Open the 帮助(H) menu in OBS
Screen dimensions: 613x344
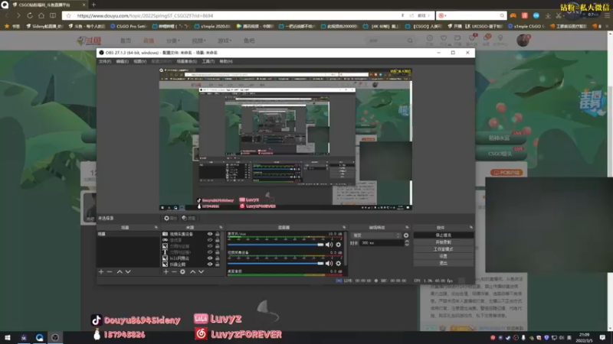(x=226, y=61)
